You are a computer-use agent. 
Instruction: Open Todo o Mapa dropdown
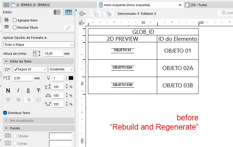38,45
